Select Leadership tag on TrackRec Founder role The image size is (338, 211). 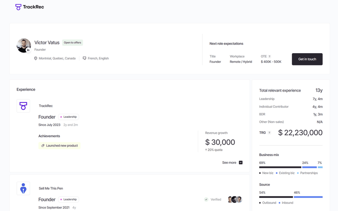pos(68,117)
